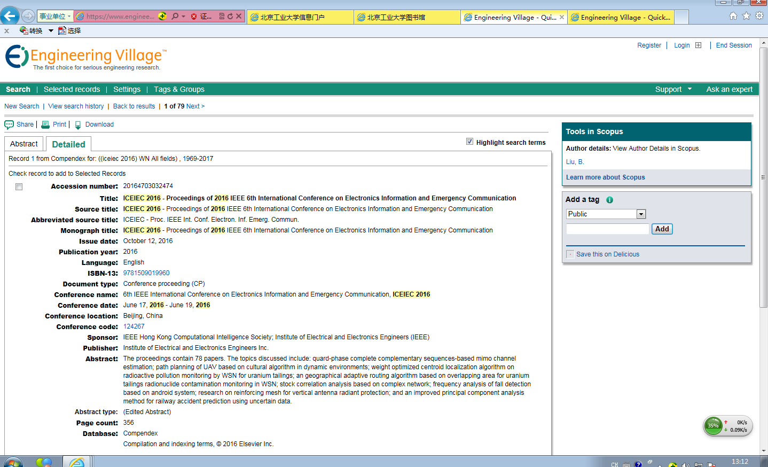Click the scrollbar down arrow
Image resolution: width=768 pixels, height=467 pixels.
[763, 451]
